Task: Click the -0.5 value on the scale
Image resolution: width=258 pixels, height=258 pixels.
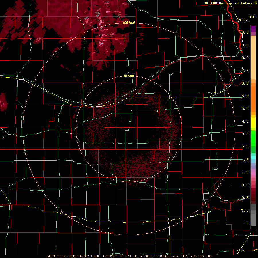Action: point(244,198)
